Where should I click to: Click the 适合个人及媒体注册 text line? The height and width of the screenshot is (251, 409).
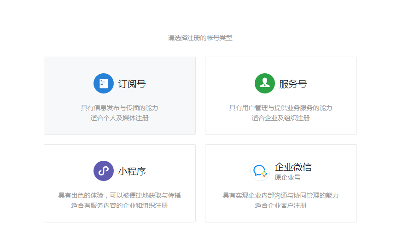click(119, 118)
